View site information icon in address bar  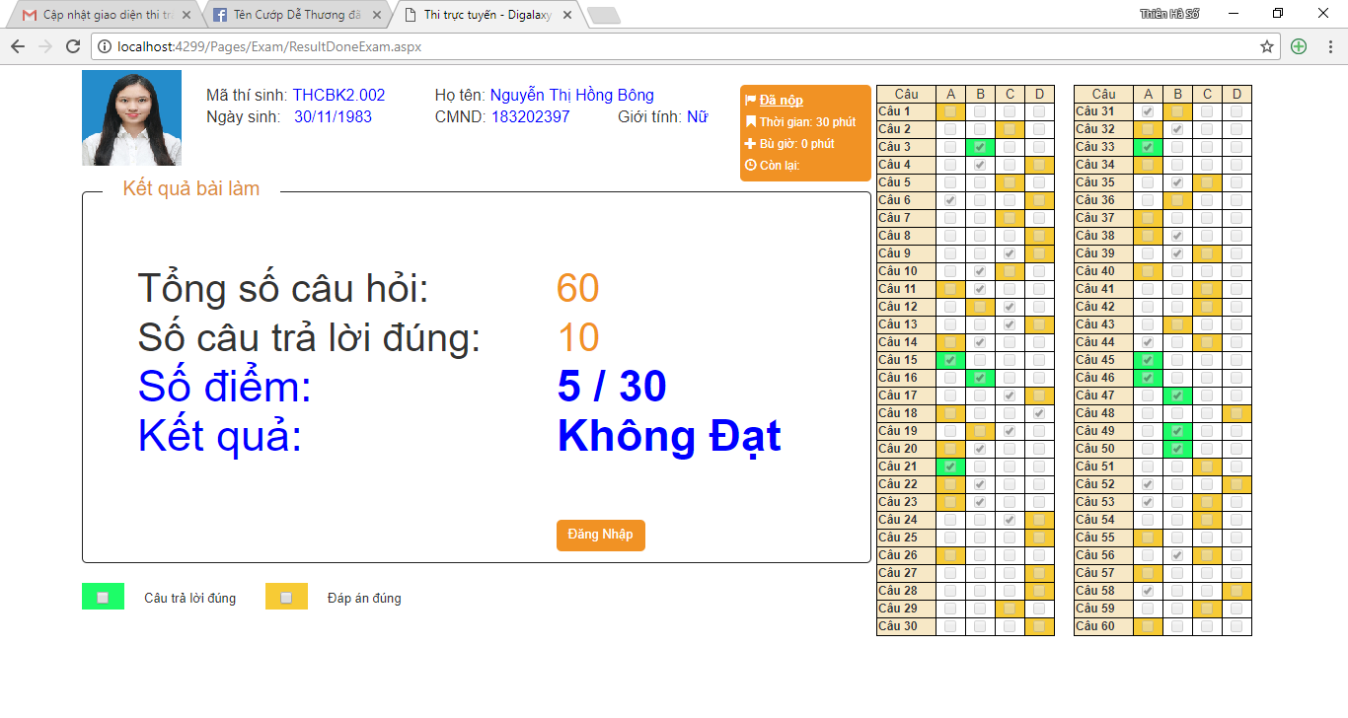(105, 46)
